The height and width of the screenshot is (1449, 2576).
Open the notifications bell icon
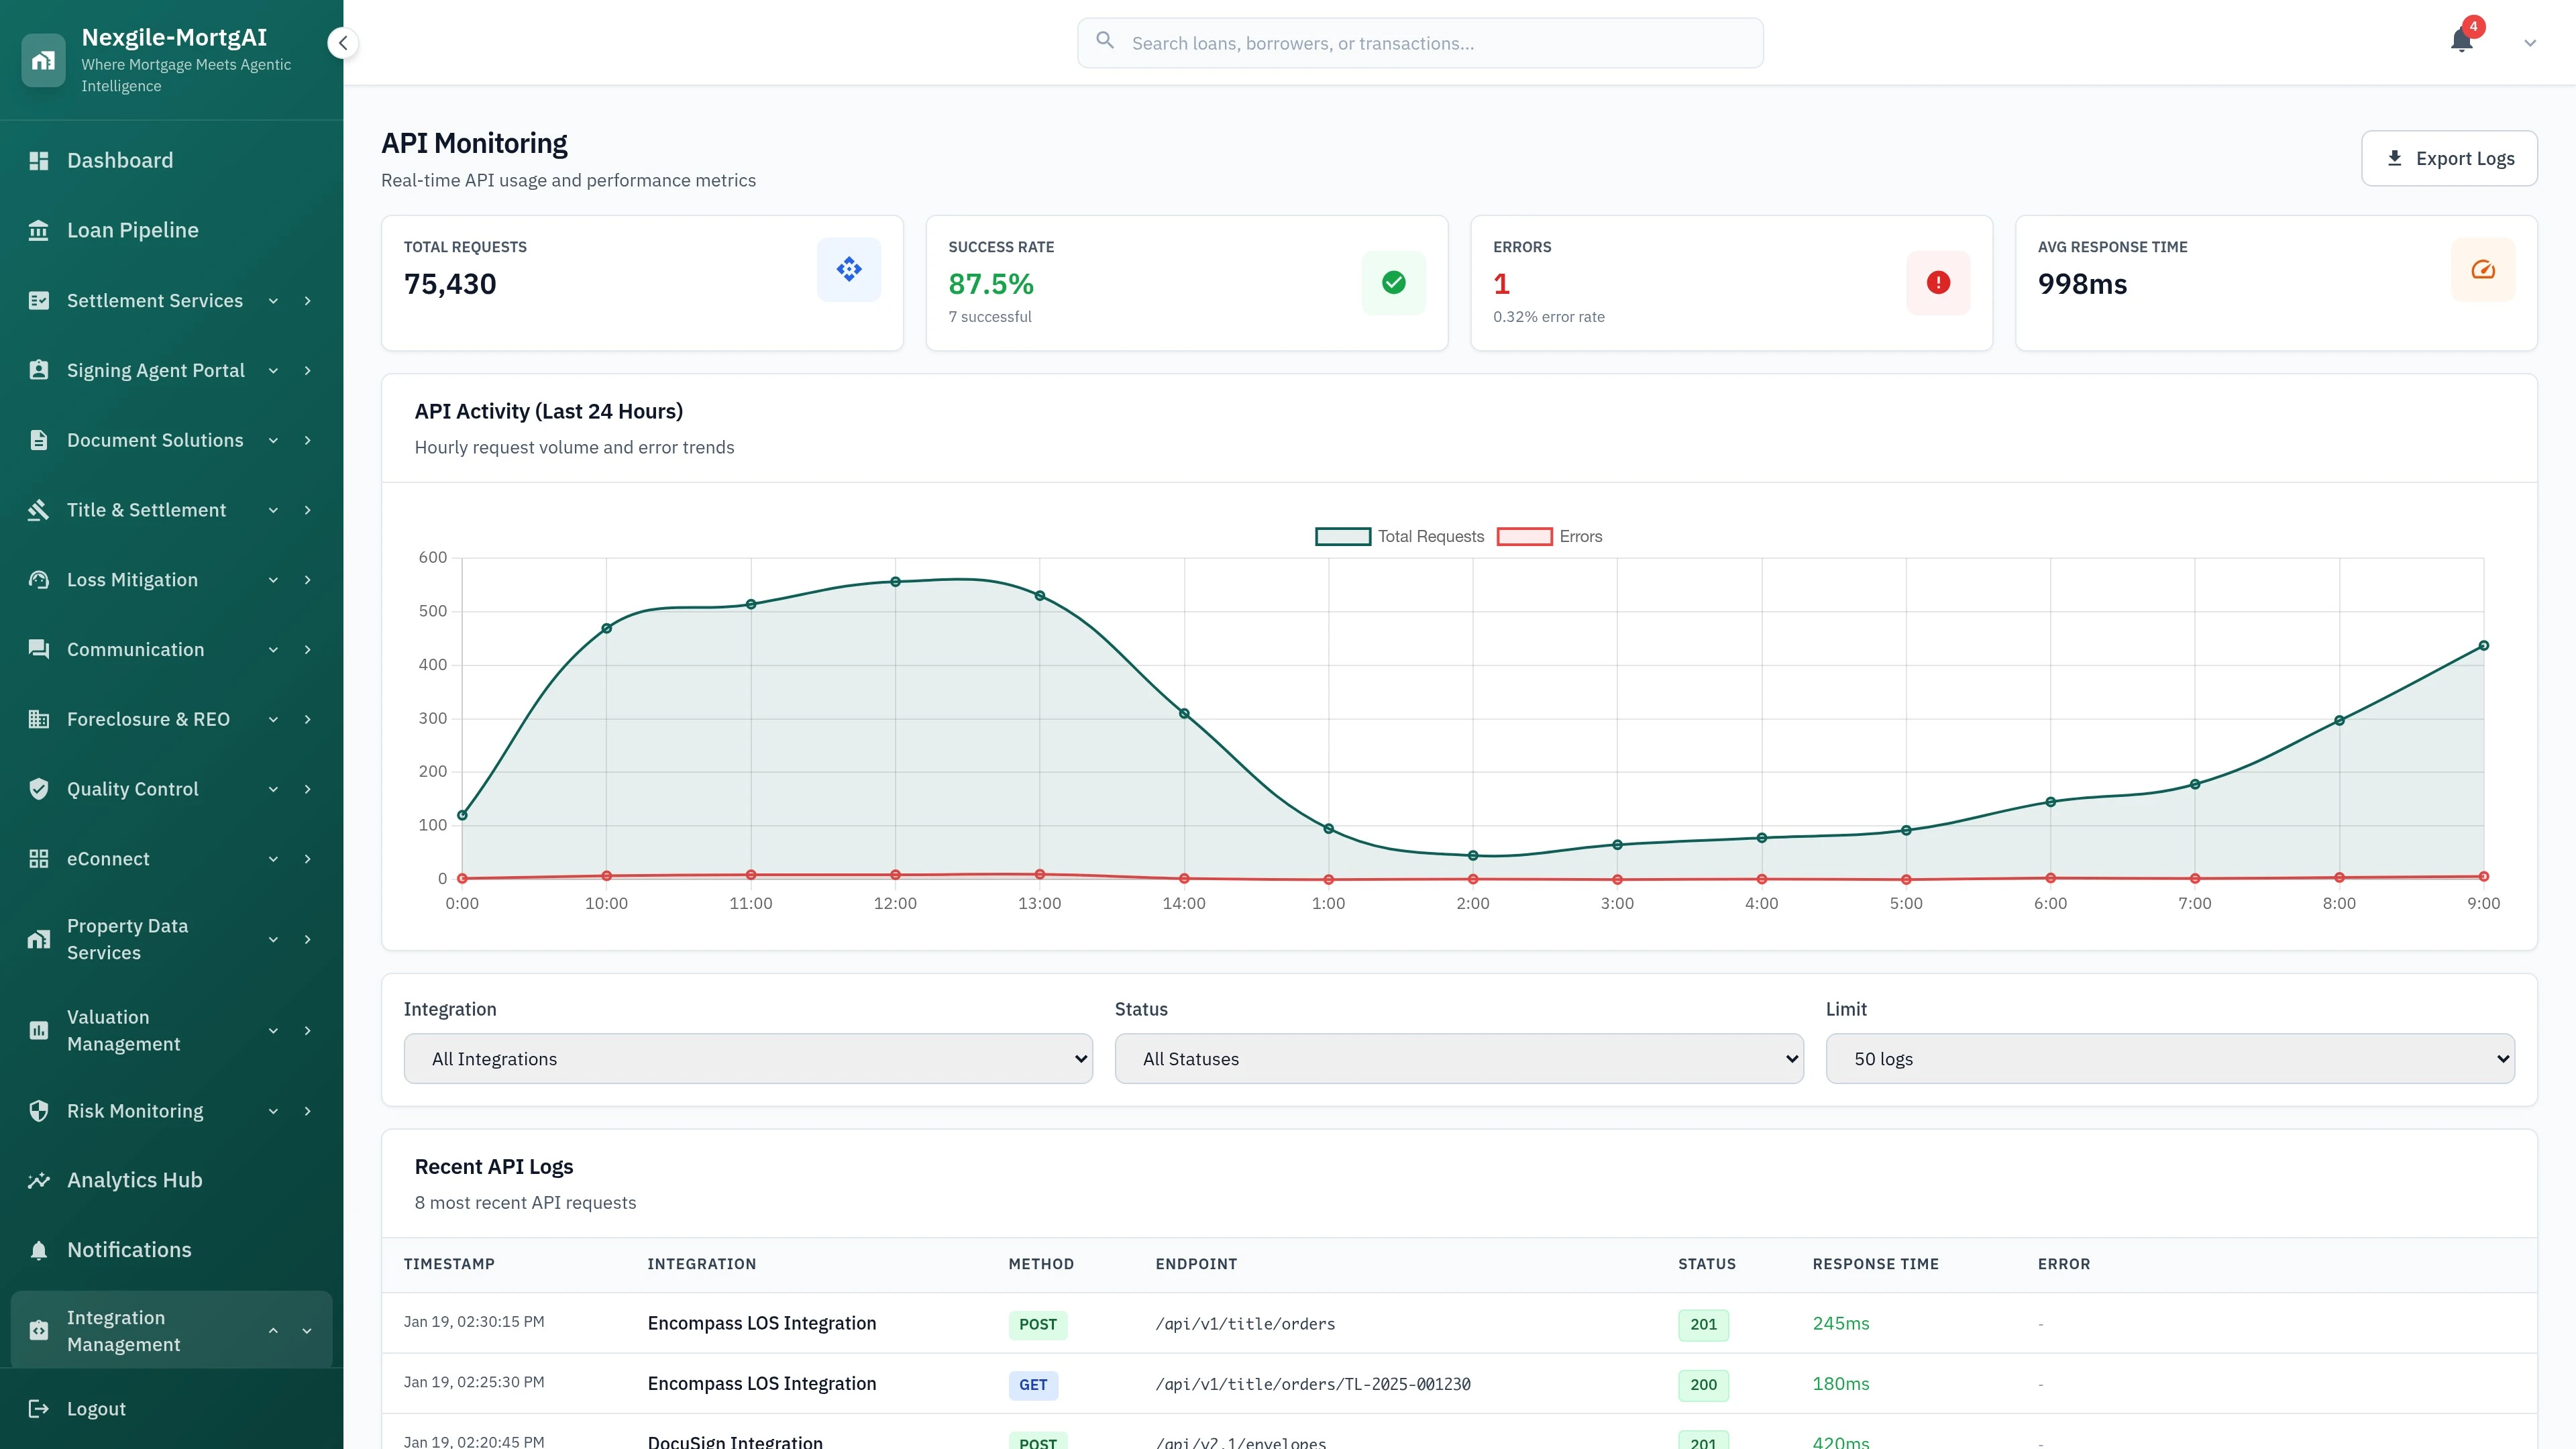[2462, 42]
